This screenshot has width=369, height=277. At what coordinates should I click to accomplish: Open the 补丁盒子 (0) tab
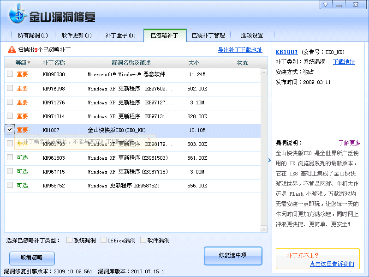120,36
